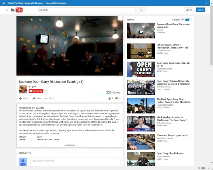Click the YouTube logo

point(17,10)
